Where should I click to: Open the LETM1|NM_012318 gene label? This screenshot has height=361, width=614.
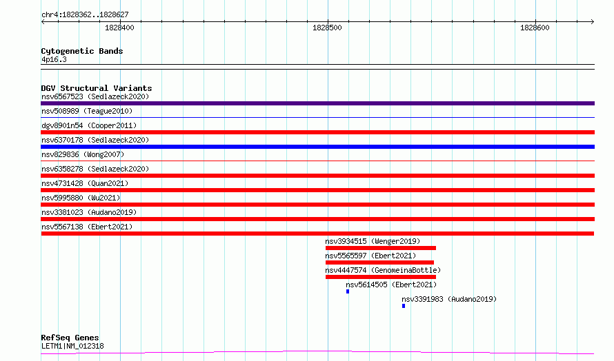pos(72,346)
